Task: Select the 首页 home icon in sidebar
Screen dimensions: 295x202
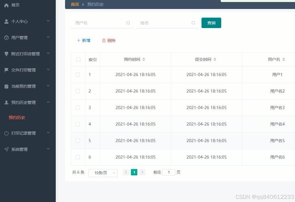Action: [x=6, y=5]
